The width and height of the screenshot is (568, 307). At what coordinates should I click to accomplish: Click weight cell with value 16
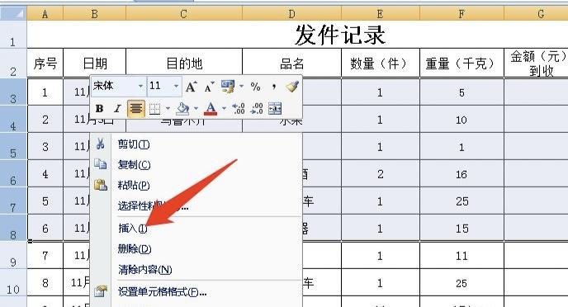point(461,174)
